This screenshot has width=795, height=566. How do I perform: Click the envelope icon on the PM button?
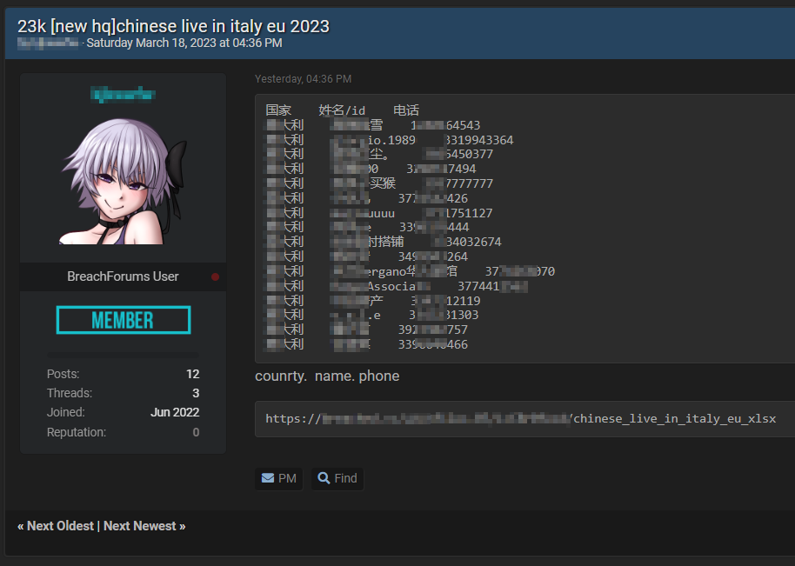(x=267, y=478)
